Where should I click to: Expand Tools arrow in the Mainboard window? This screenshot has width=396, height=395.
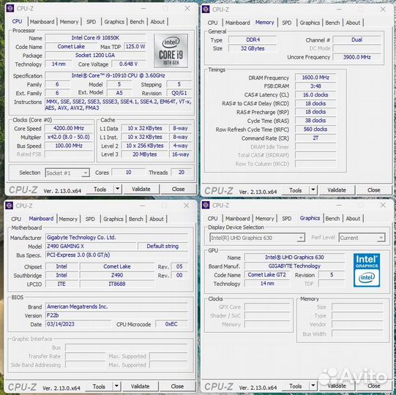click(116, 386)
